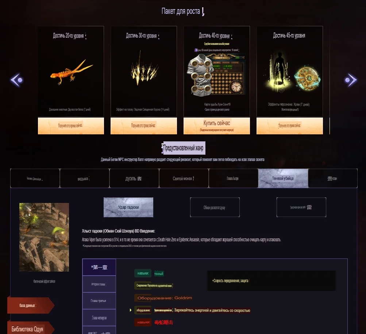Image resolution: width=366 pixels, height=334 pixels.
Task: Select the дуэль class tab
Action: tap(134, 178)
